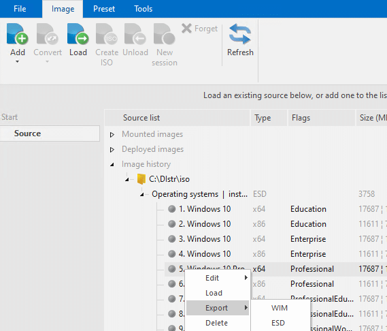Click status dot of 4. Windows 10
The image size is (387, 331).
point(172,254)
